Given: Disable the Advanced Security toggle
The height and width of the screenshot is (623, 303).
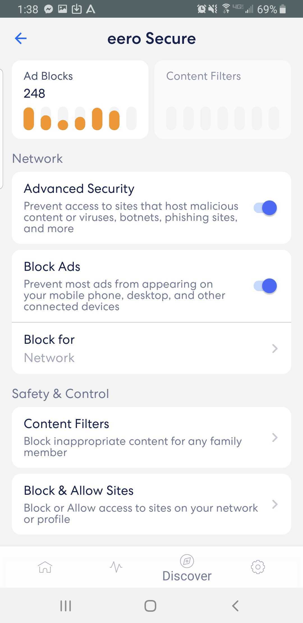Looking at the screenshot, I should coord(265,208).
